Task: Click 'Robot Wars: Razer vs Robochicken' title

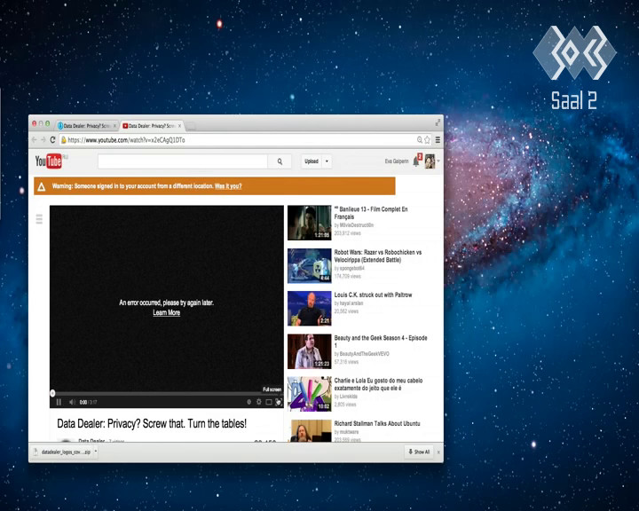Action: tap(378, 255)
